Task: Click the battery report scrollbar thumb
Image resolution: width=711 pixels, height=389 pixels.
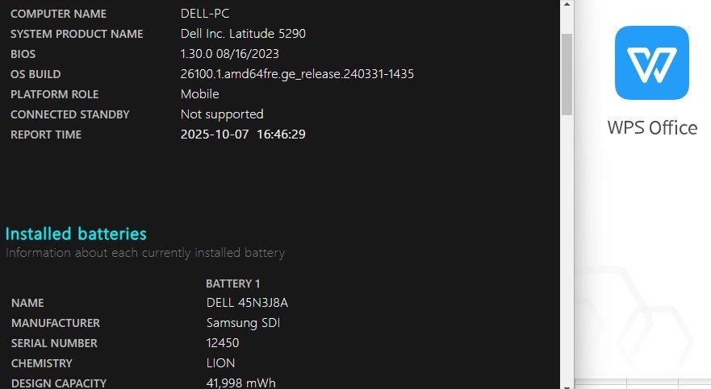Action: pyautogui.click(x=567, y=72)
